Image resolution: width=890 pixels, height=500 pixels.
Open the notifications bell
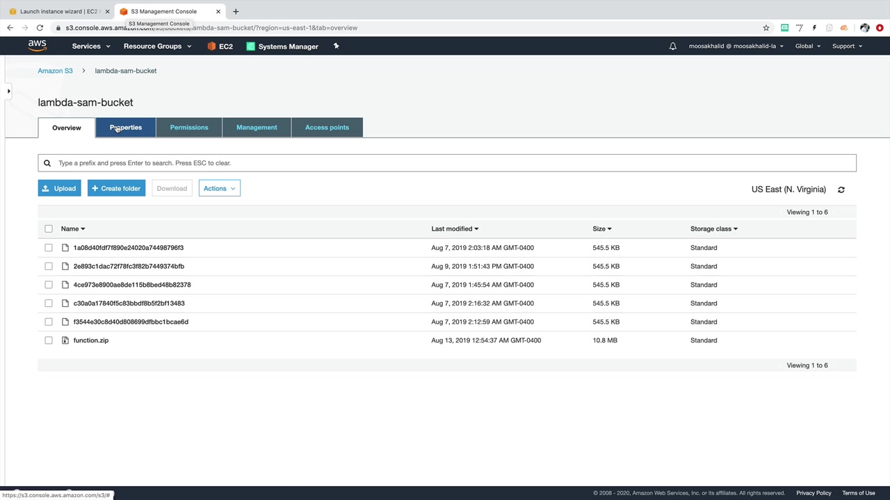672,47
